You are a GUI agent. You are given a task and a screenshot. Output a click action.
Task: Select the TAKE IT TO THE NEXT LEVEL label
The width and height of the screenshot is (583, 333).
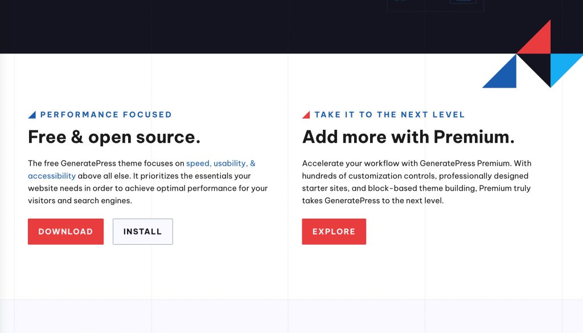(390, 114)
